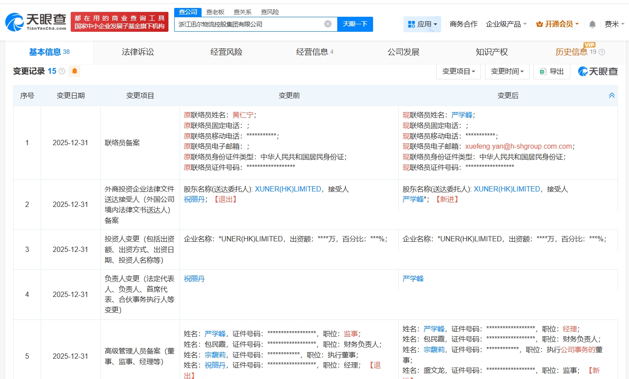Open the 变更项目 filter dropdown
The image size is (629, 379).
458,71
